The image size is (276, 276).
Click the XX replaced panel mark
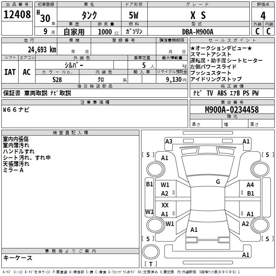(165, 205)
